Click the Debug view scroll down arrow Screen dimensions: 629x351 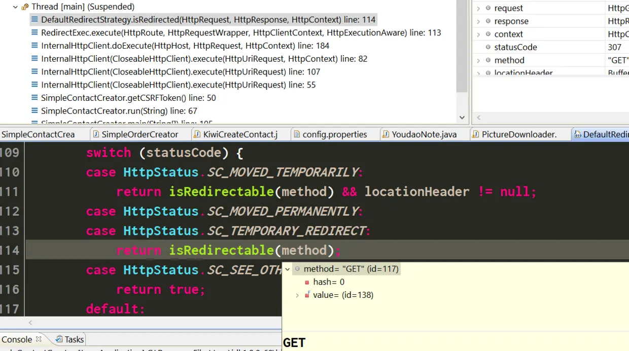pos(462,118)
